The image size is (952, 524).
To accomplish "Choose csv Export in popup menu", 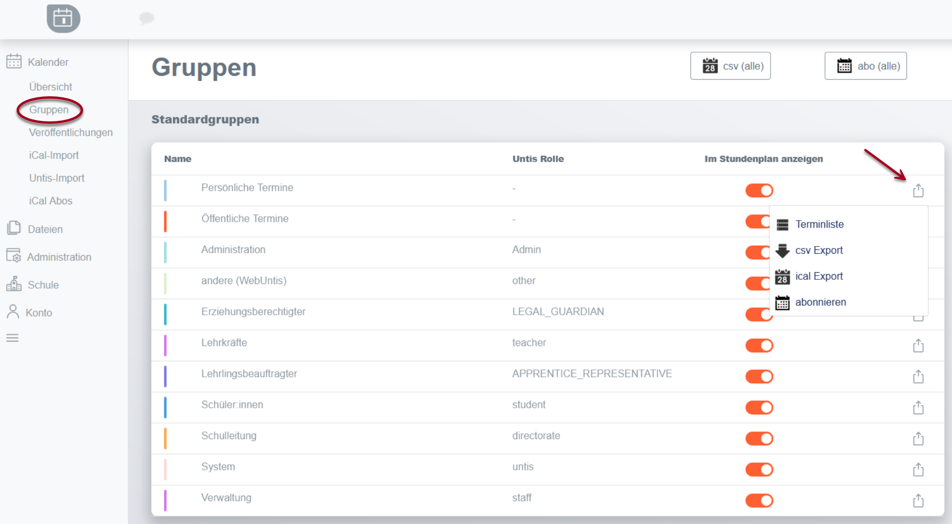I will point(819,250).
